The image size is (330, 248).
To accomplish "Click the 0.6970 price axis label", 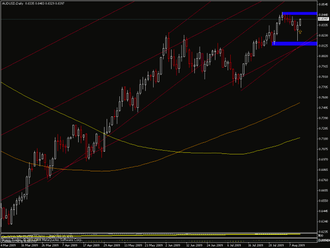I will coord(323,159).
